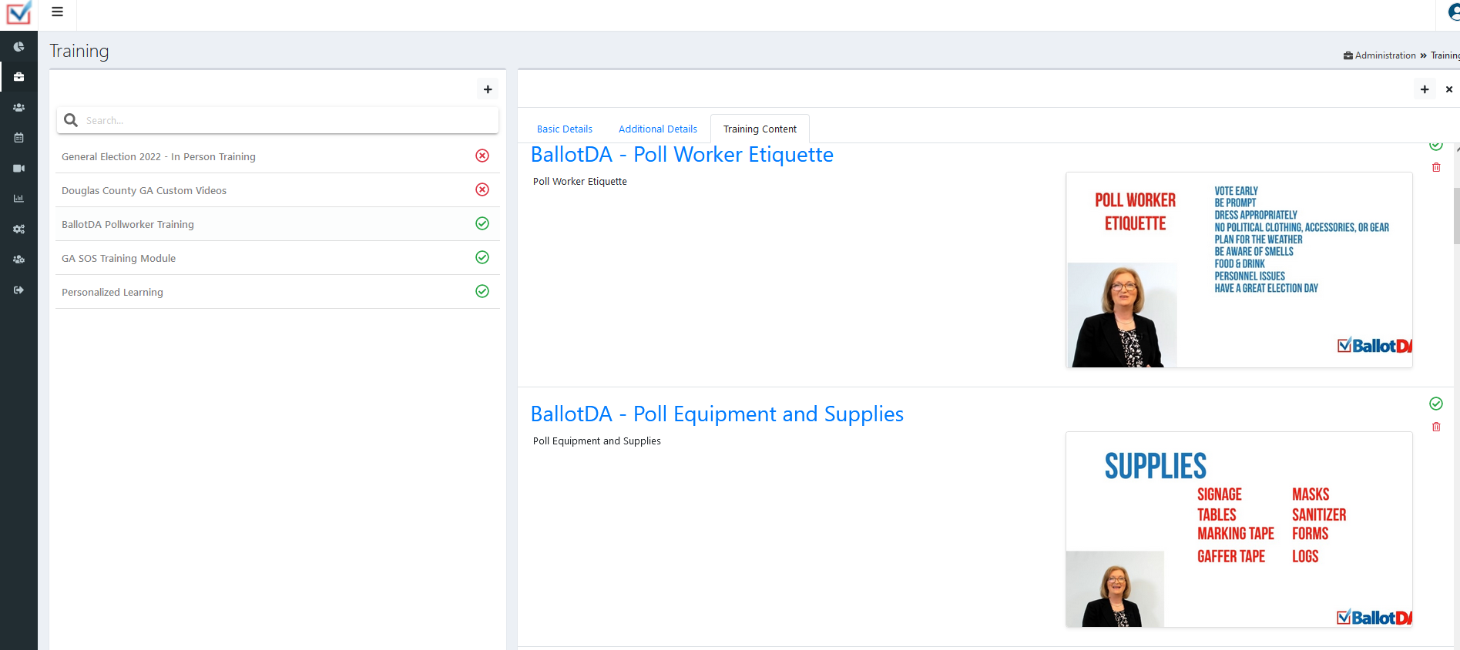Open the settings gears sidebar icon
The width and height of the screenshot is (1460, 650).
18,230
